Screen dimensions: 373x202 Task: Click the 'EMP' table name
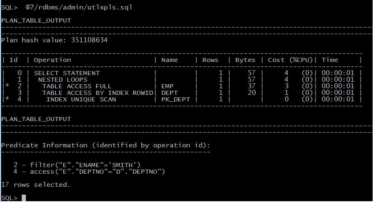pyautogui.click(x=168, y=86)
